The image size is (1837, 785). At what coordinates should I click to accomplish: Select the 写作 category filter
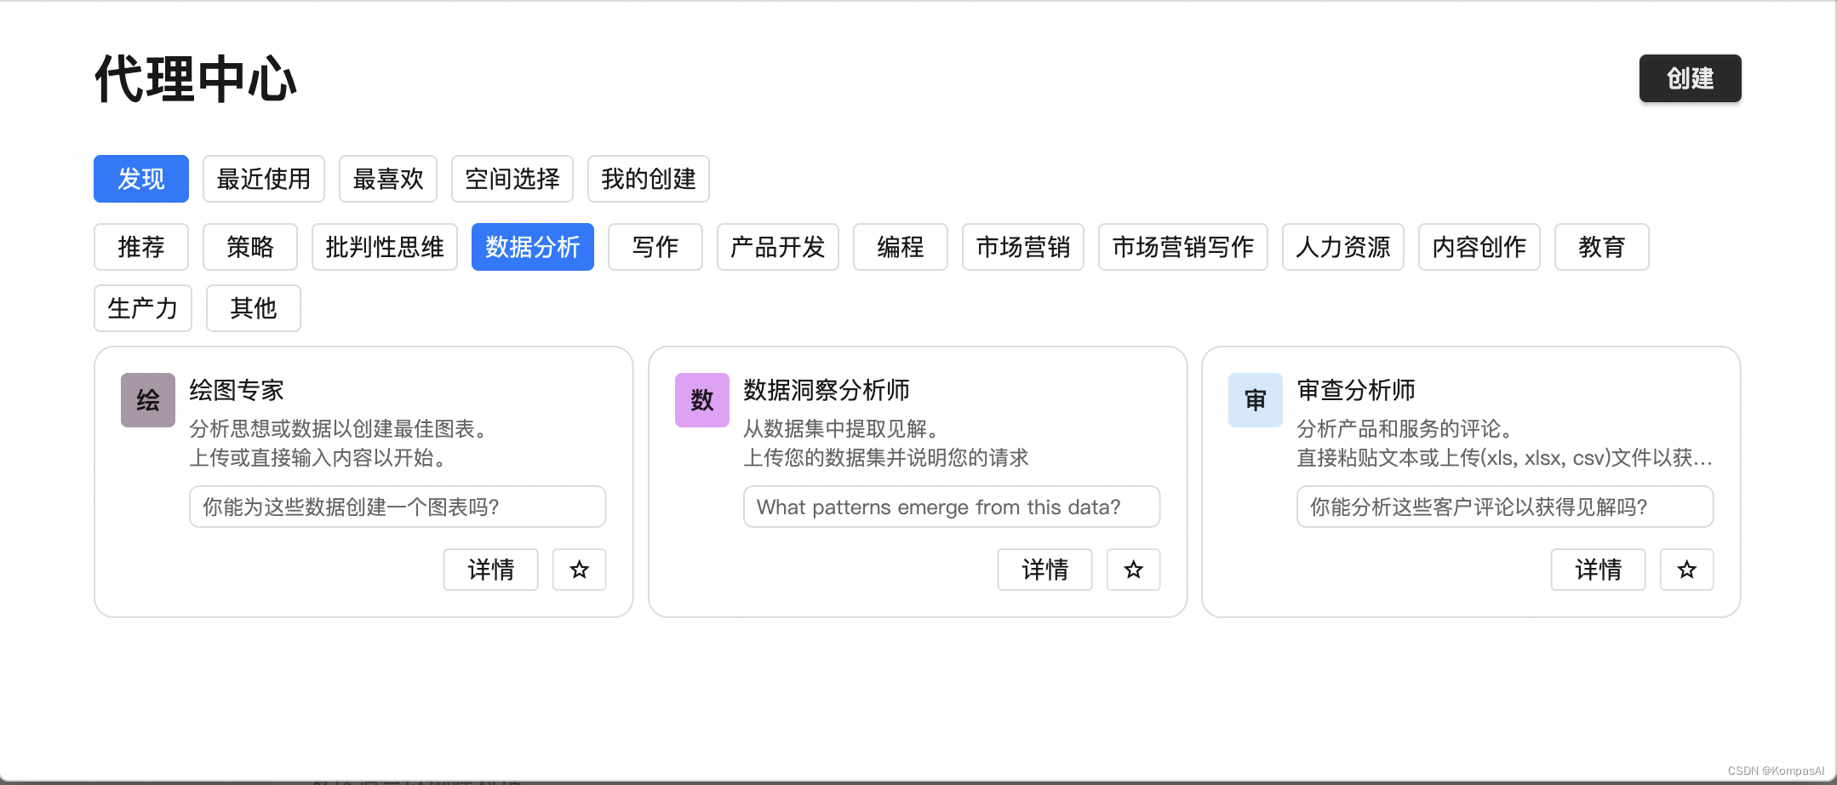tap(655, 247)
